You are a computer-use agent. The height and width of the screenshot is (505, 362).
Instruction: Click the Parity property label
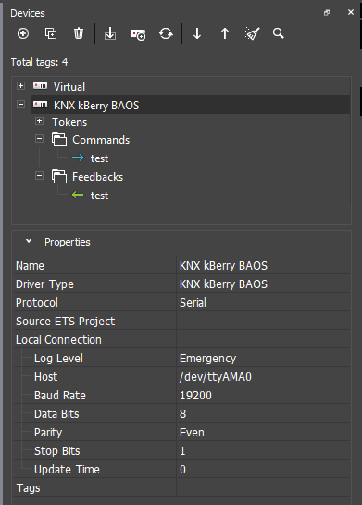click(x=48, y=433)
